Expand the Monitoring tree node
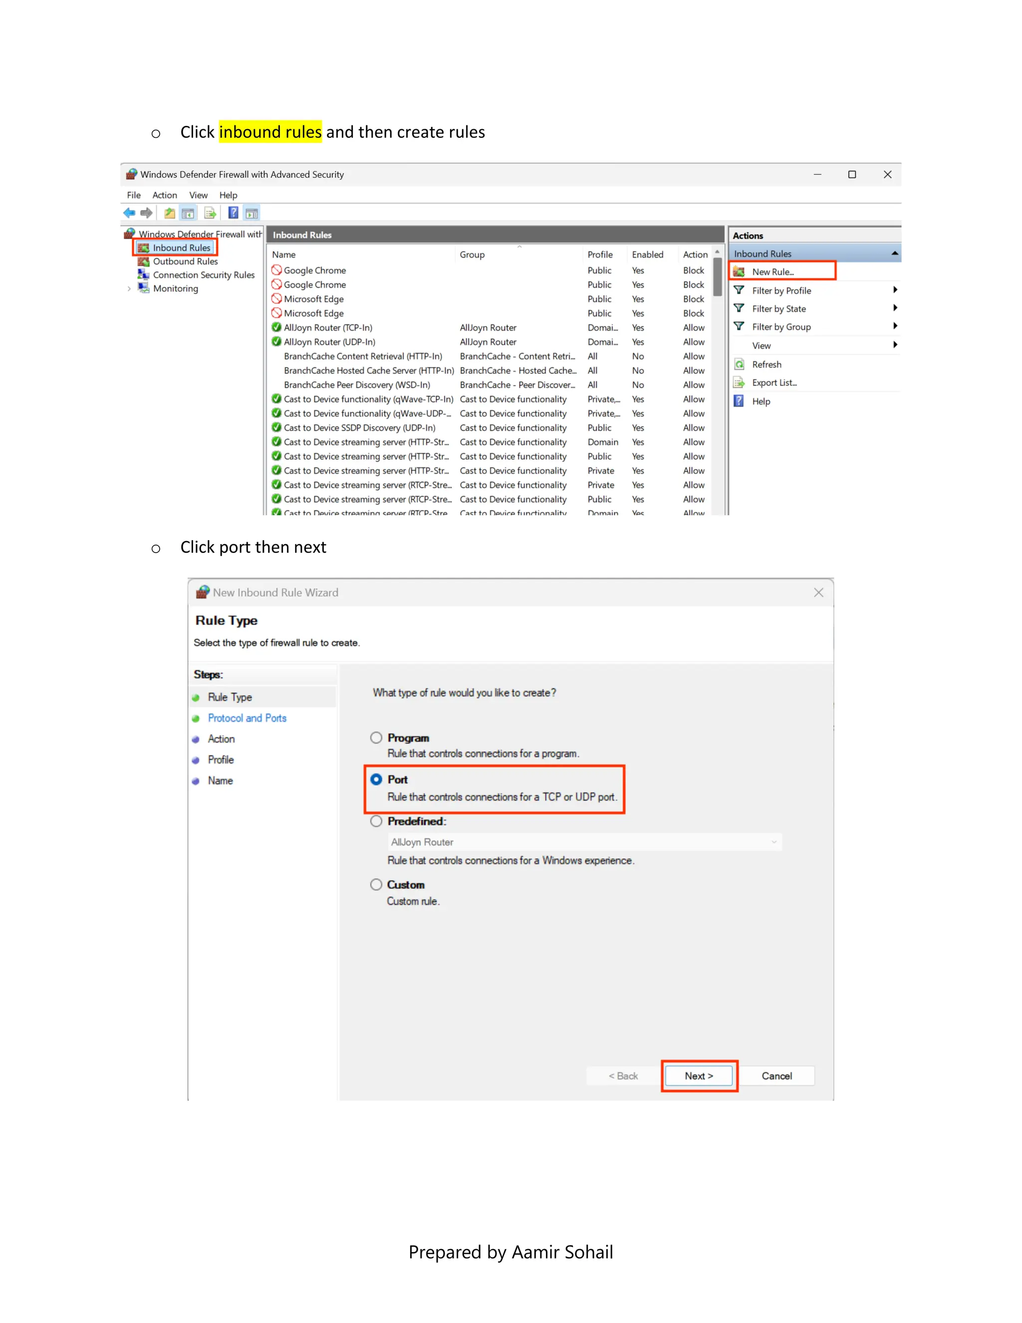 click(x=129, y=289)
